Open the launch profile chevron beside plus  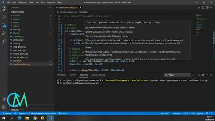pyautogui.click(x=196, y=75)
